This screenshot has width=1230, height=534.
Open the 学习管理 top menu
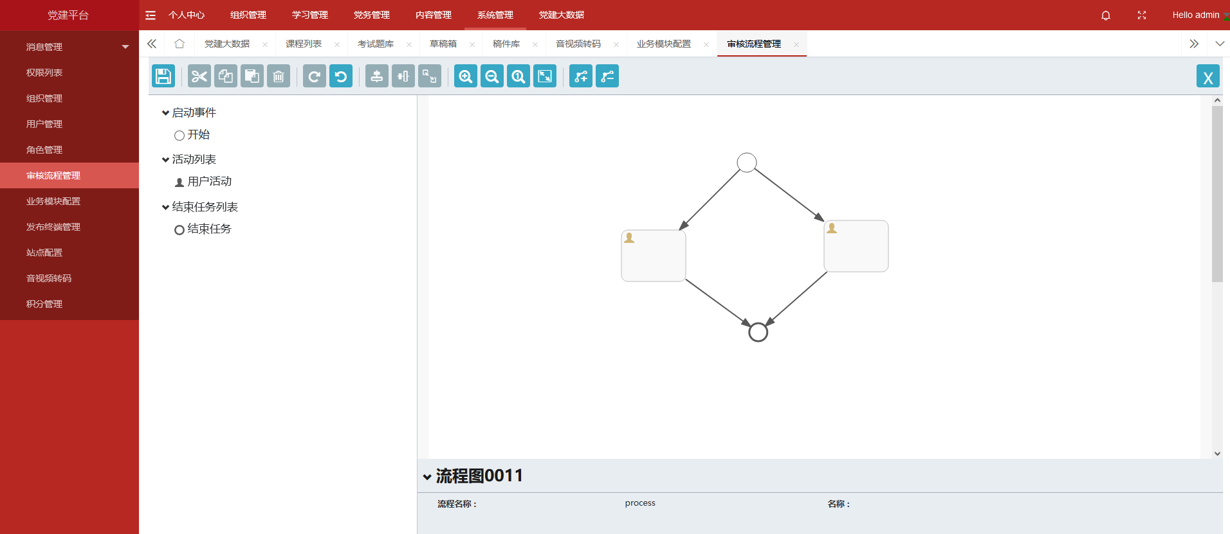coord(310,15)
